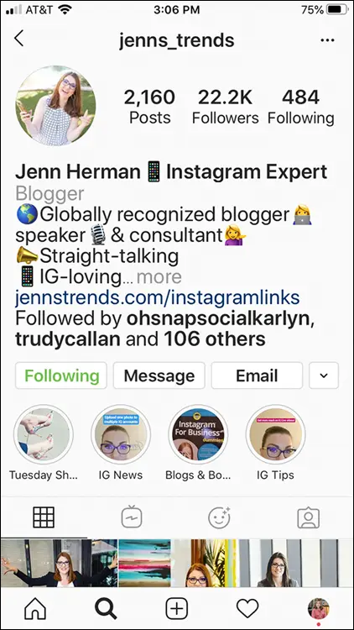Open the heart activity icon
The width and height of the screenshot is (354, 630).
(x=247, y=608)
